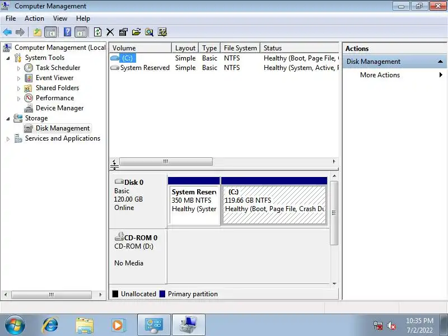Viewport: 448px width, 336px height.
Task: Click the volume list horizontal scrollbar thumb
Action: click(x=166, y=161)
